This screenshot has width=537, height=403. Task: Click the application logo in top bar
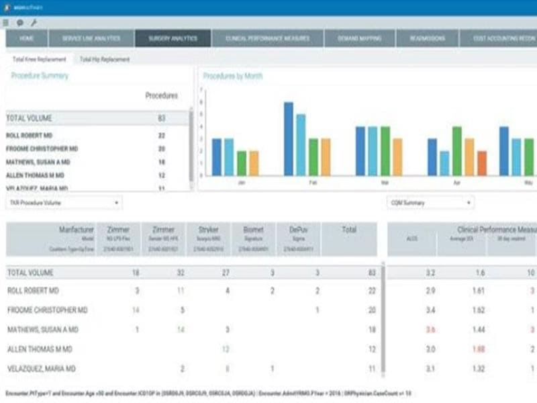[x=20, y=6]
